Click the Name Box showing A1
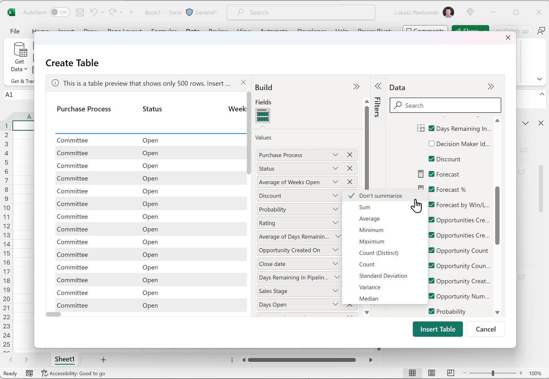549x379 pixels. (x=19, y=94)
